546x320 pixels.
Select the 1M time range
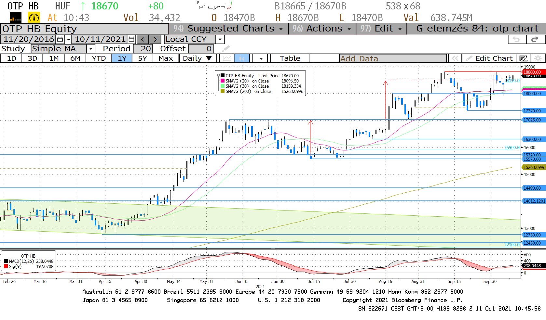tap(54, 58)
